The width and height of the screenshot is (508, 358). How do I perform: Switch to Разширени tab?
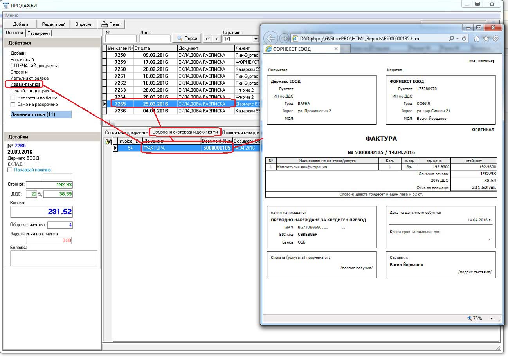pyautogui.click(x=39, y=33)
